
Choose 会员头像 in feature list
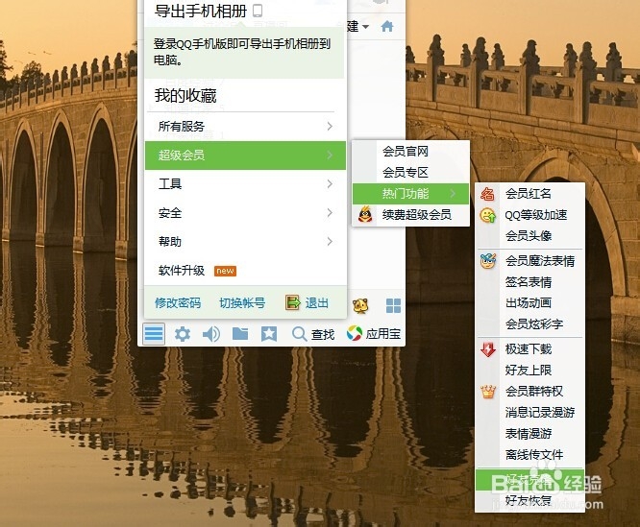[x=529, y=235]
